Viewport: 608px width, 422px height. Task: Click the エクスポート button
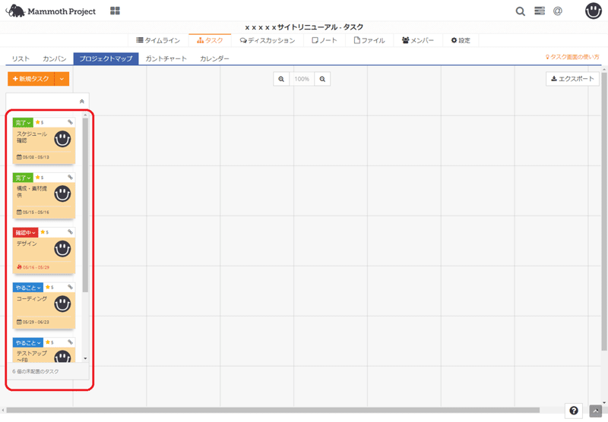coord(572,79)
